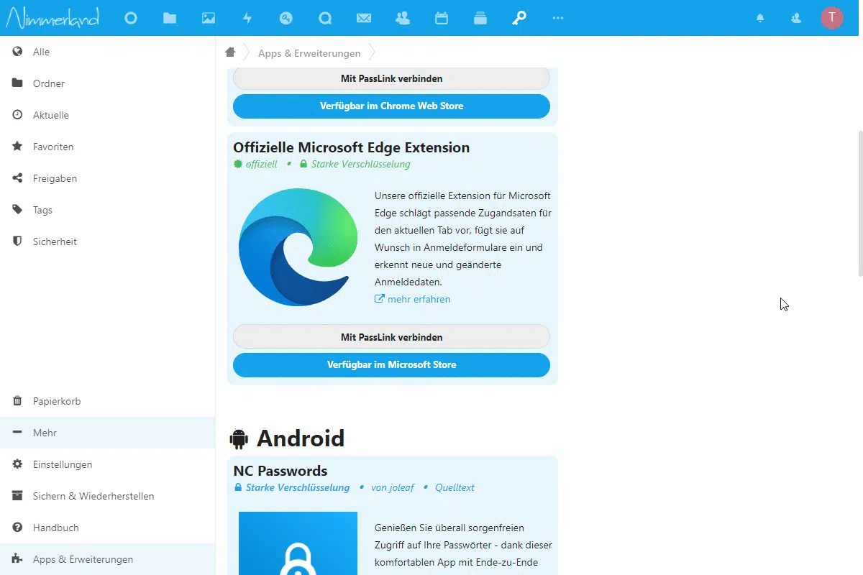Click blue Starke Verschlüsselung under NC Passwords
The width and height of the screenshot is (863, 575).
(x=291, y=487)
